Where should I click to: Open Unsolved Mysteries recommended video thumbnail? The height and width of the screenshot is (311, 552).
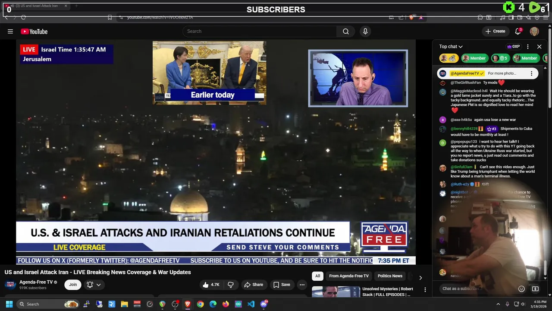pyautogui.click(x=336, y=292)
